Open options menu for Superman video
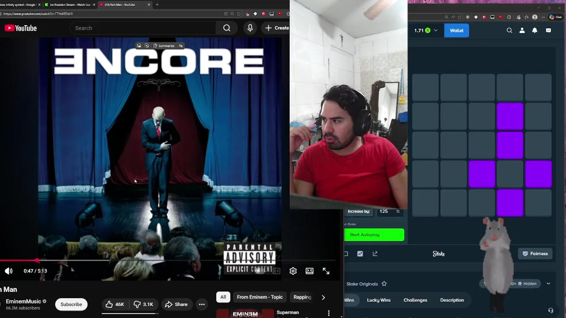Viewport: 566px width, 318px height. pyautogui.click(x=329, y=313)
